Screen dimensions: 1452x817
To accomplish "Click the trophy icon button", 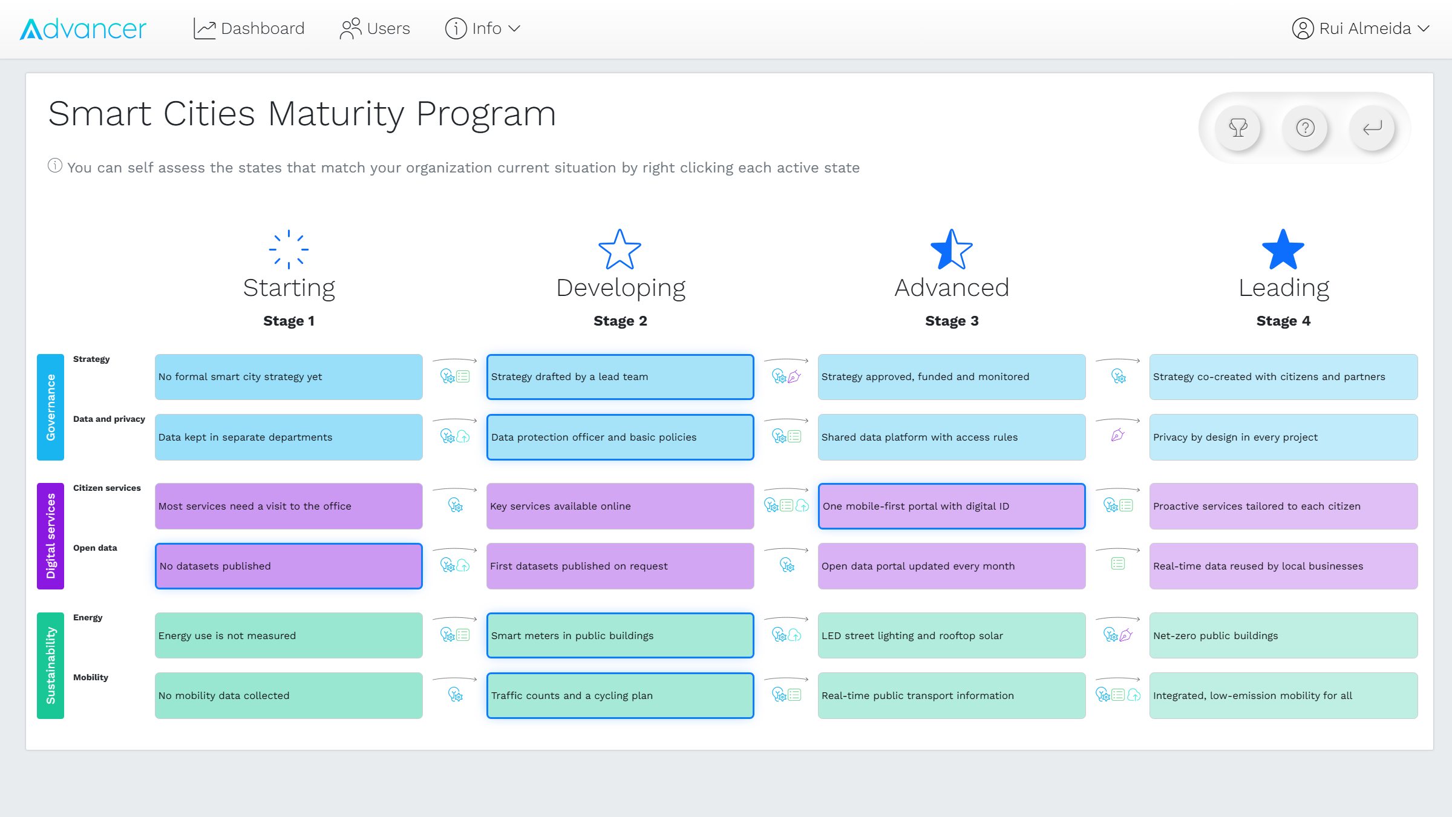I will (1238, 128).
